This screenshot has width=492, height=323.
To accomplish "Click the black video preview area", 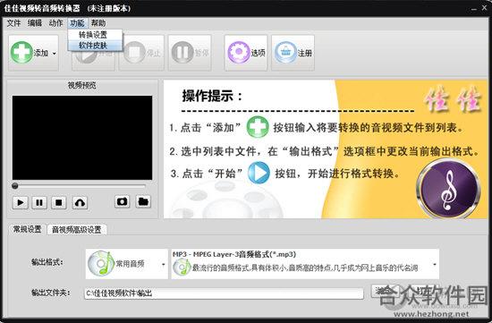I will pyautogui.click(x=82, y=138).
